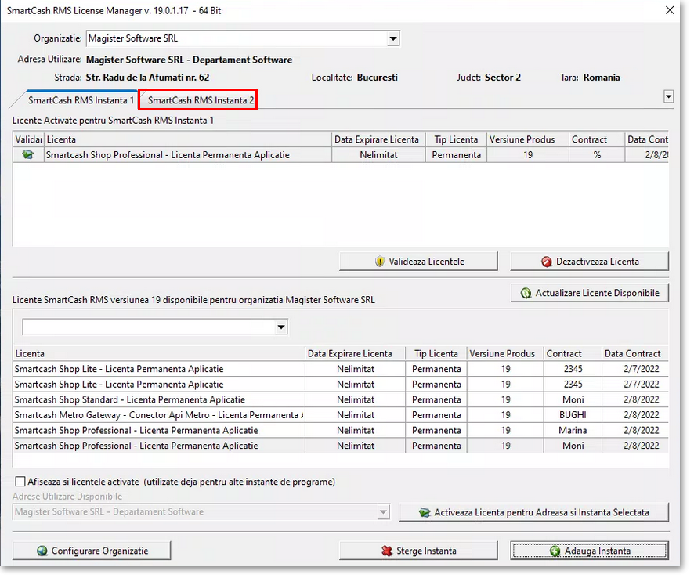Click the Adauga Instanta button

coord(589,551)
